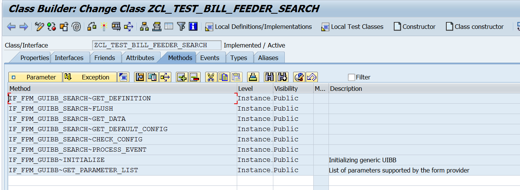The width and height of the screenshot is (520, 190).
Task: Open the object hierarchy display icon
Action: [144, 27]
